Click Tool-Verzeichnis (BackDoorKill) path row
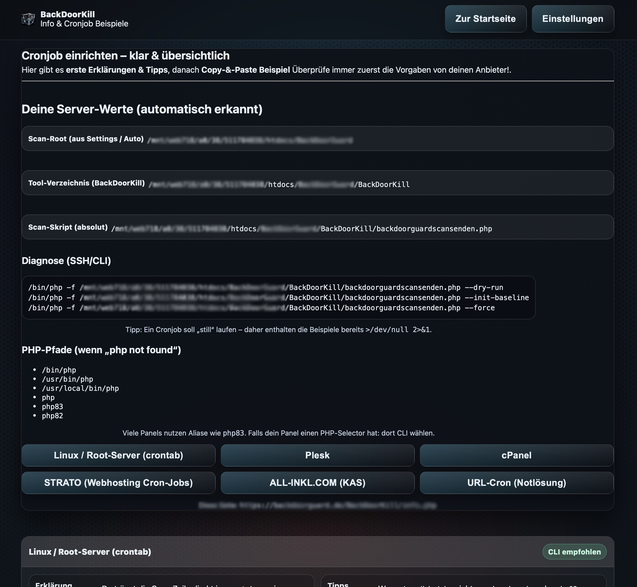The height and width of the screenshot is (587, 637). (x=279, y=184)
